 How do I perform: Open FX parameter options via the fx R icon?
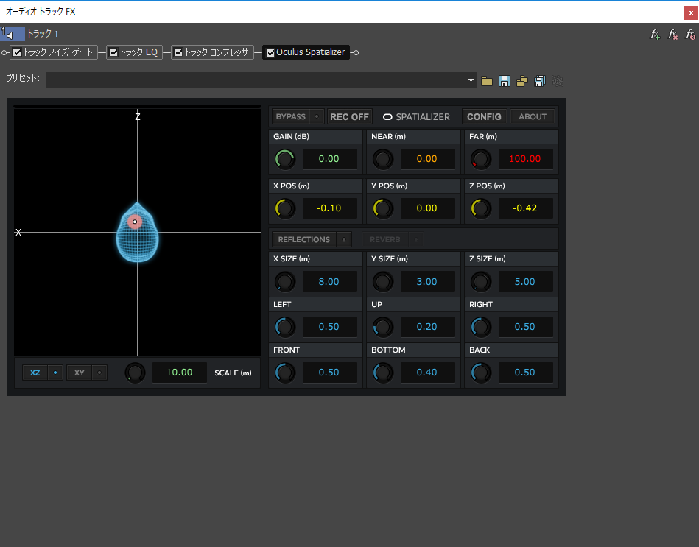(689, 35)
